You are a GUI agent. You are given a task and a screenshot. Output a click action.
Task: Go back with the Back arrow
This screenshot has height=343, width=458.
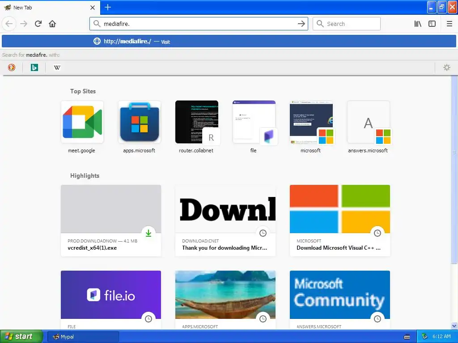[x=9, y=24]
